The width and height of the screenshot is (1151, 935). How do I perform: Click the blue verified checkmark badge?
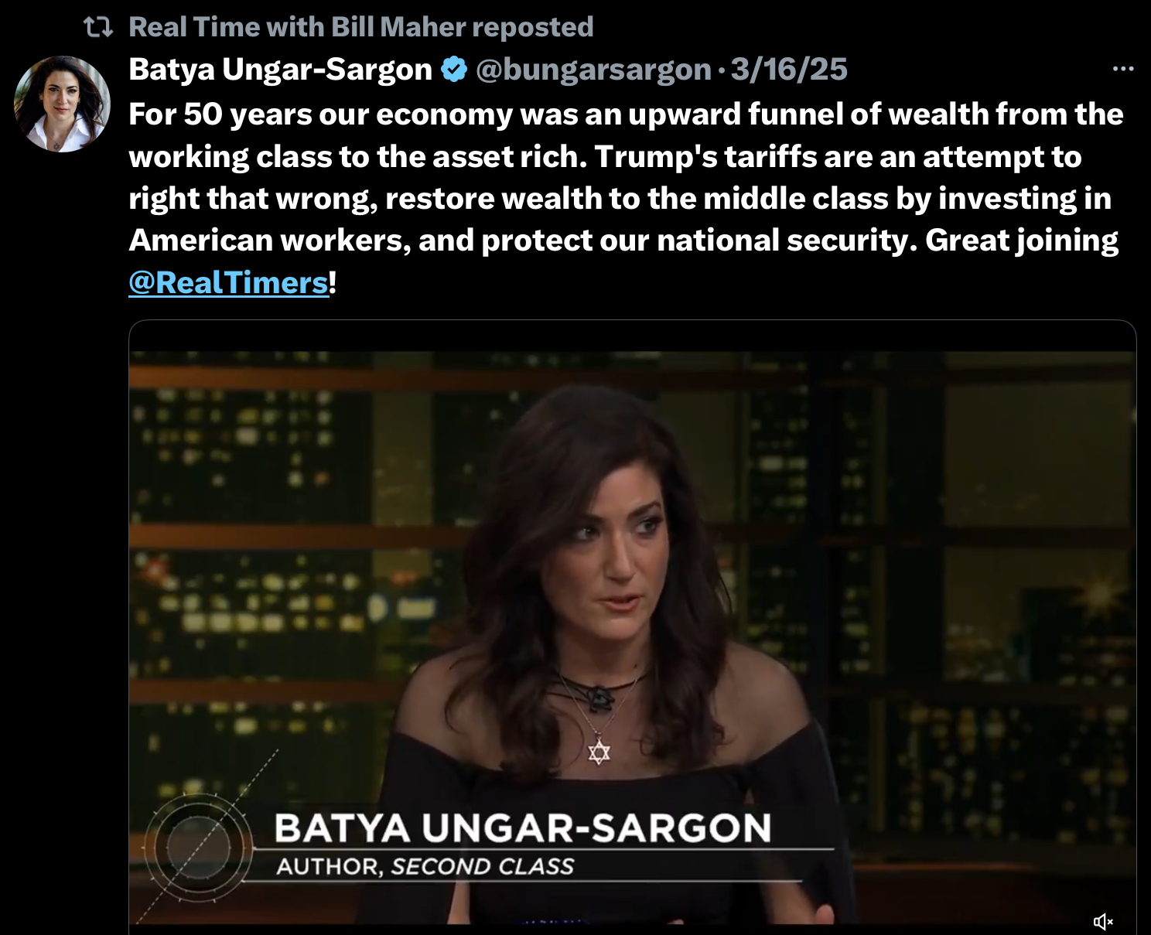(x=454, y=70)
